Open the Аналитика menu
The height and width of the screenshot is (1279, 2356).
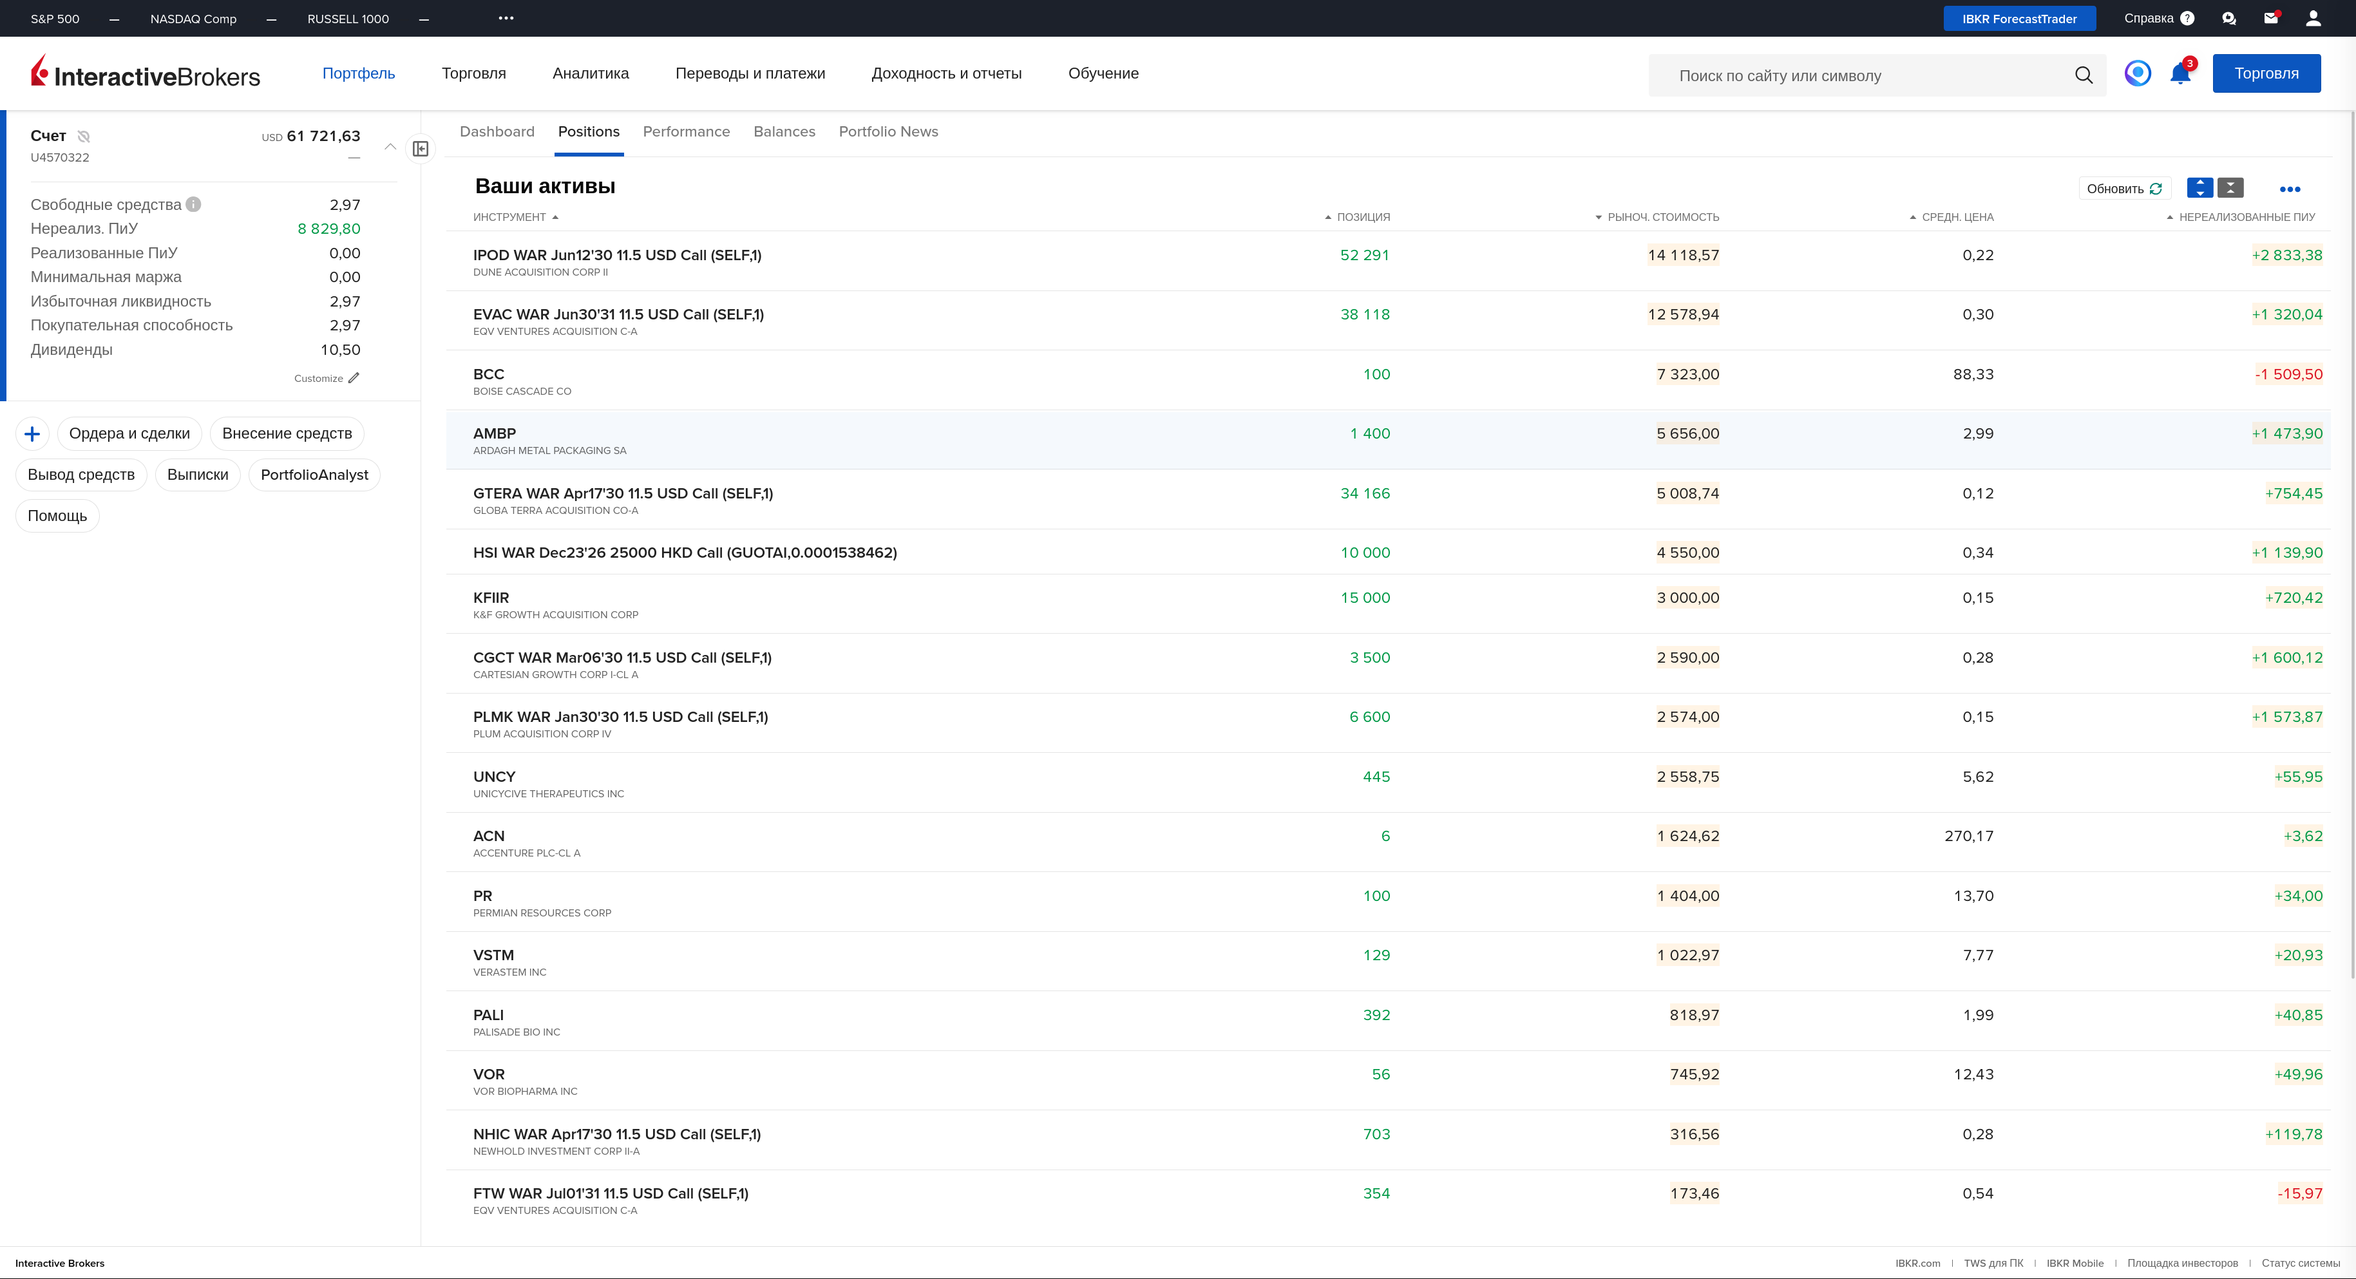point(590,73)
